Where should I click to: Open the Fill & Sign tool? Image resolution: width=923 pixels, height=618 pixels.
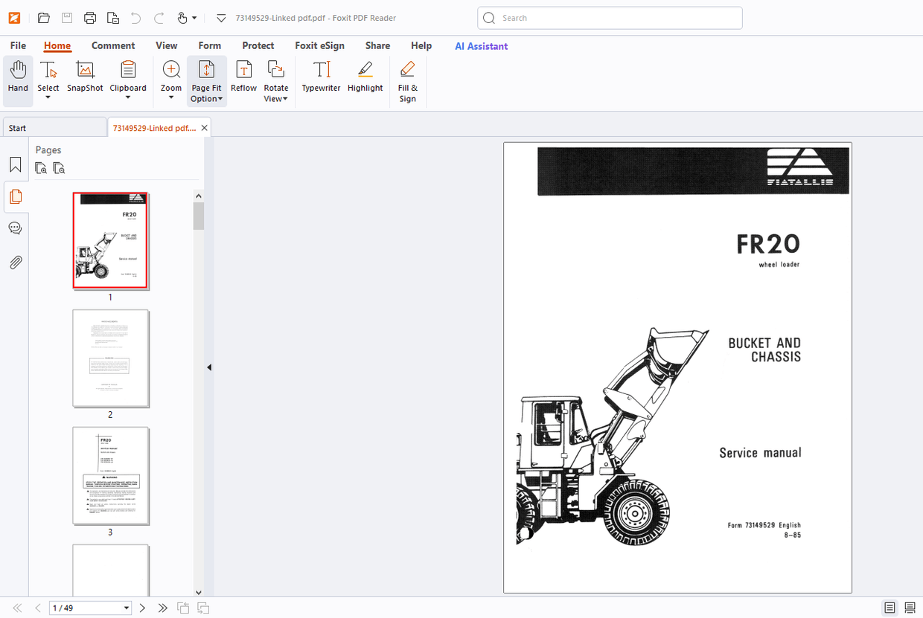[407, 82]
